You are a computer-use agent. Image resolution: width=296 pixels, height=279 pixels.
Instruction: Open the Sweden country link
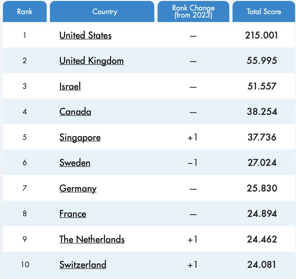[x=75, y=163]
